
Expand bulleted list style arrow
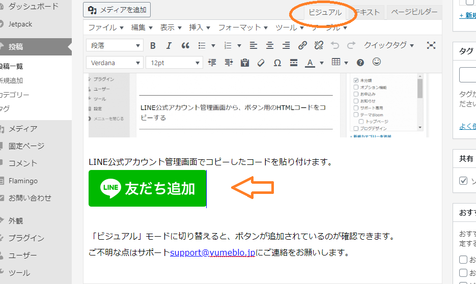point(213,46)
